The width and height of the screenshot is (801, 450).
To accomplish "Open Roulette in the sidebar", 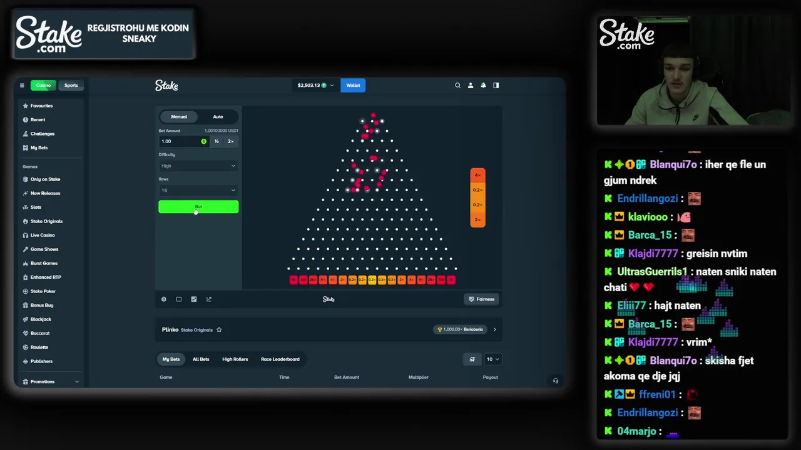I will pos(39,347).
